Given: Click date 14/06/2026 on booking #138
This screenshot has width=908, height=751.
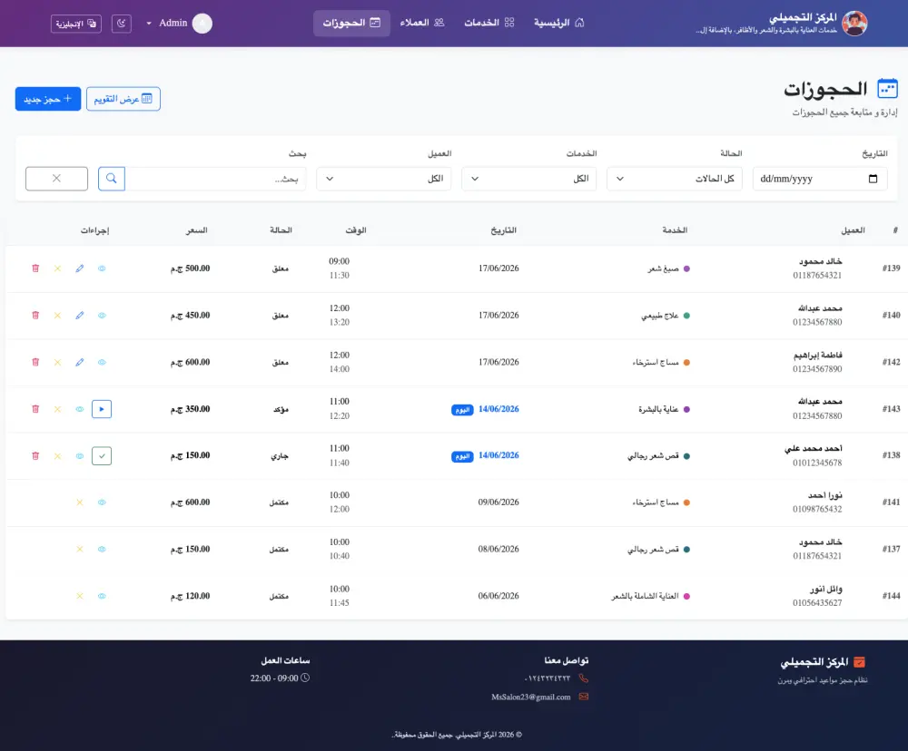Looking at the screenshot, I should click(498, 455).
